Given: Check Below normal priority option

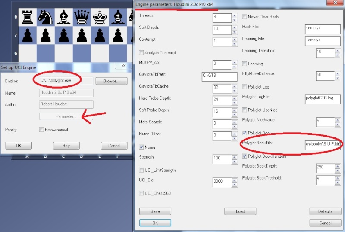Looking at the screenshot, I should [x=41, y=130].
